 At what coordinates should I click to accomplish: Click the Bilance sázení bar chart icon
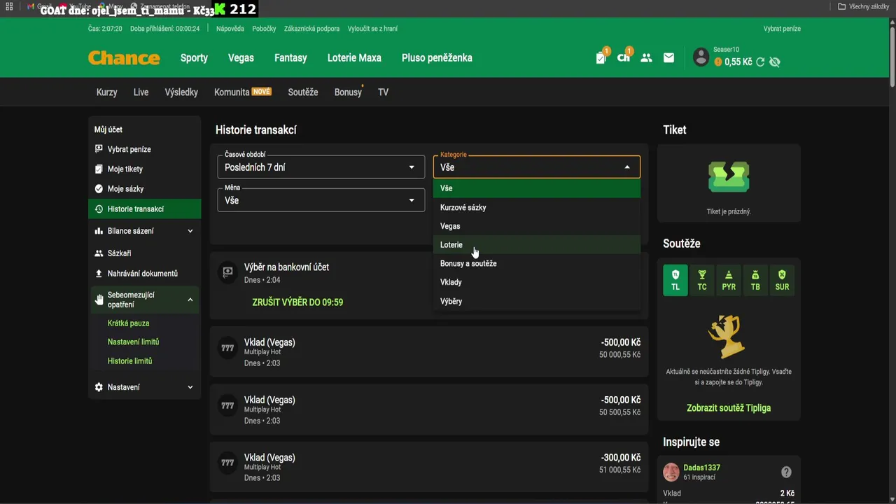tap(99, 231)
